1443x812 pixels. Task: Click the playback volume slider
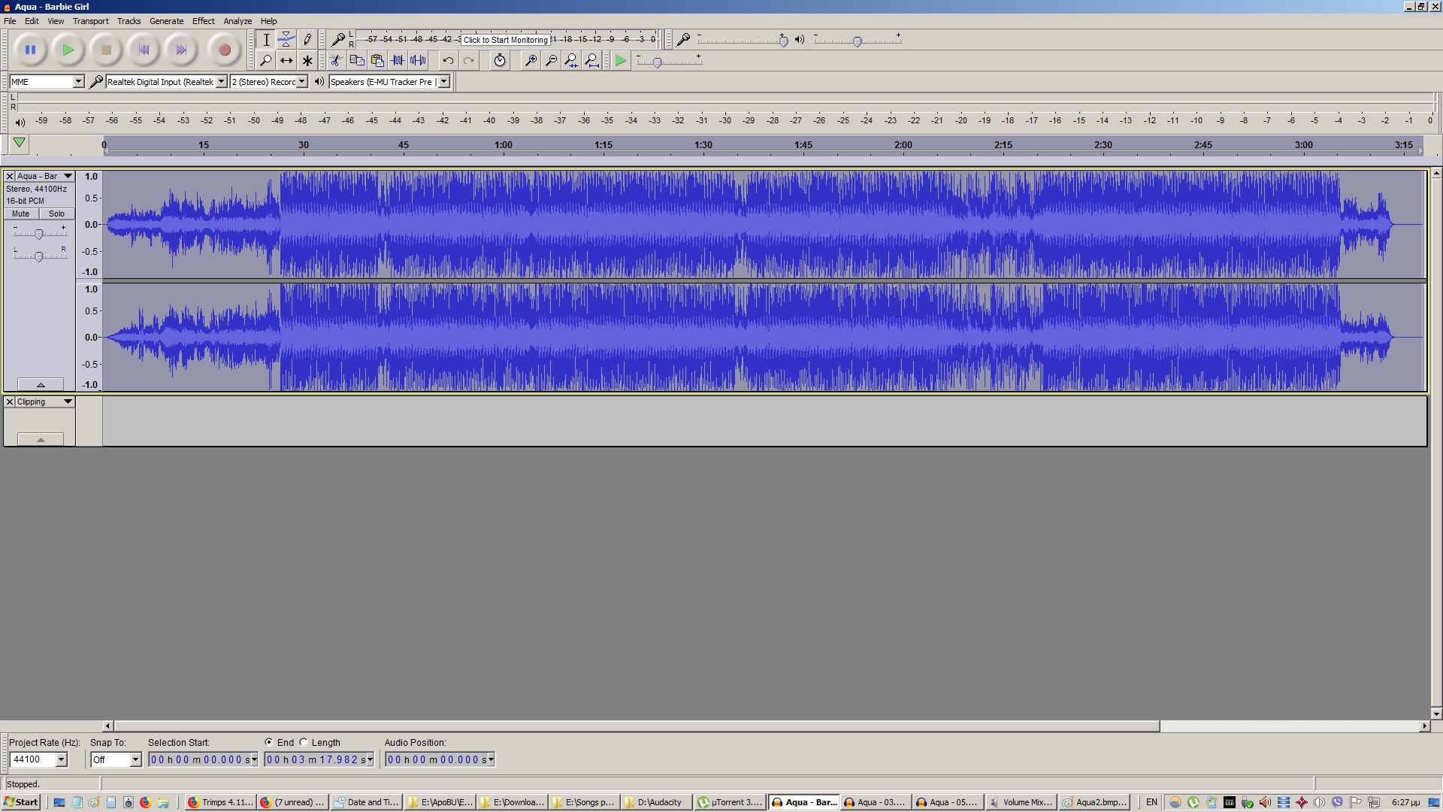click(857, 41)
